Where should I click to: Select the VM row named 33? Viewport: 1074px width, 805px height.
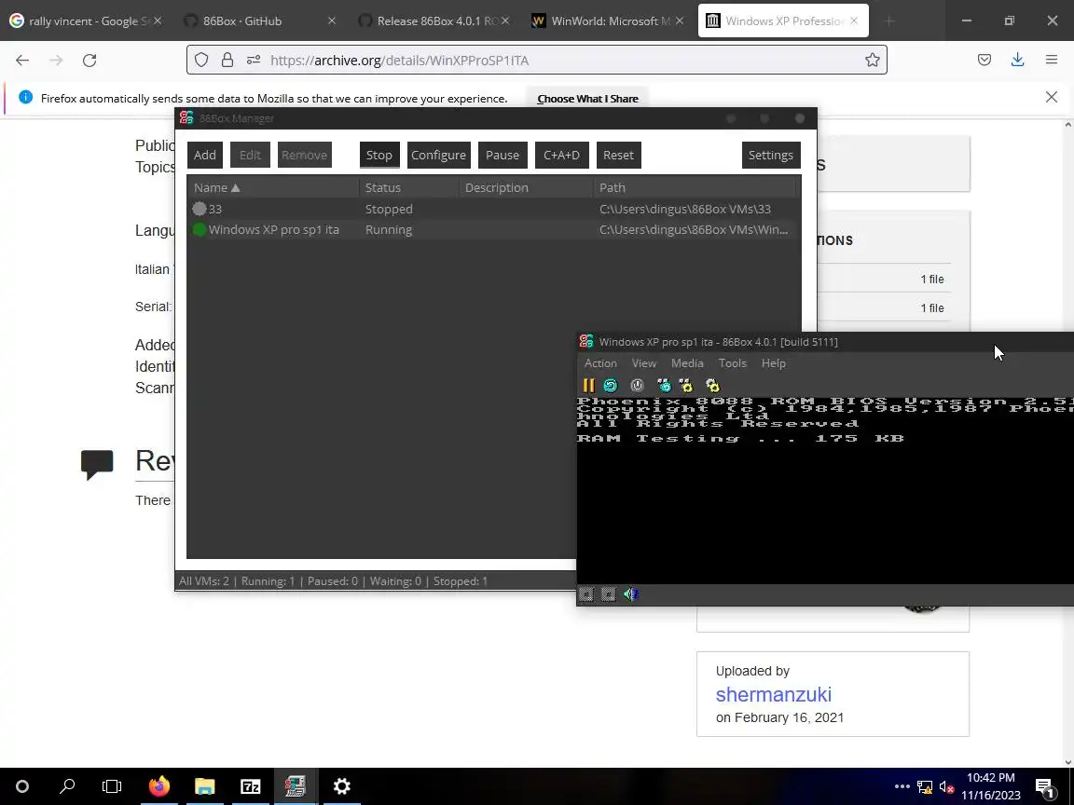[493, 209]
